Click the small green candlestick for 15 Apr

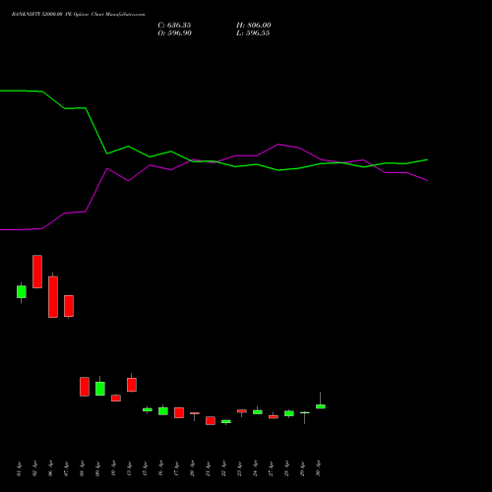(148, 409)
